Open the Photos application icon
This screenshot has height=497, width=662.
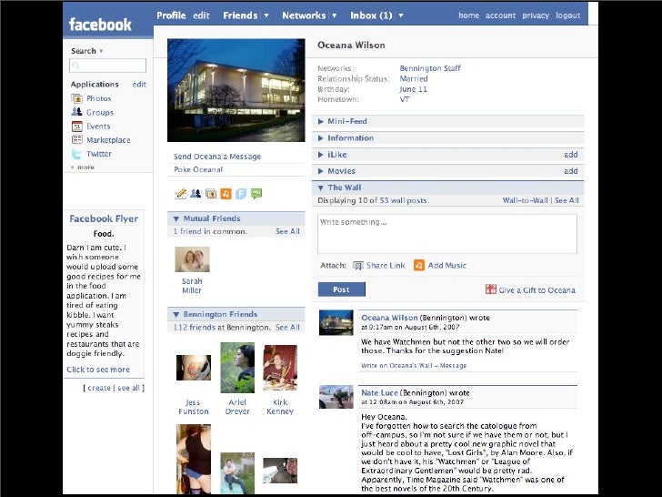click(76, 98)
